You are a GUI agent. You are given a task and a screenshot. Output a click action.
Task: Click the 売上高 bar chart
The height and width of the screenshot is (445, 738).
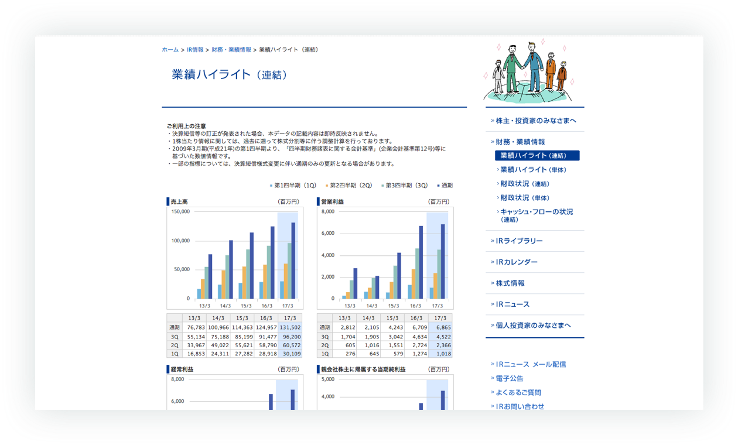[235, 258]
